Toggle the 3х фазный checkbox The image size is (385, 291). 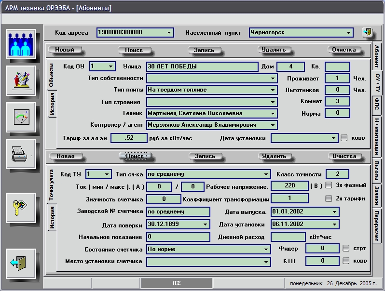[329, 185]
